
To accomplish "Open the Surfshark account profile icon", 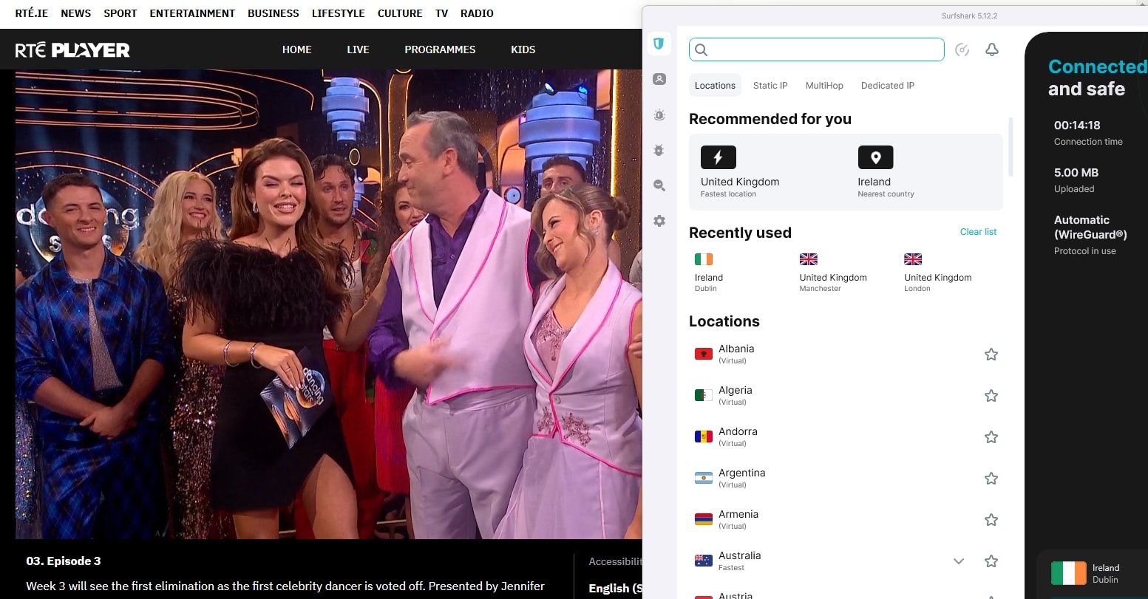I will (659, 79).
